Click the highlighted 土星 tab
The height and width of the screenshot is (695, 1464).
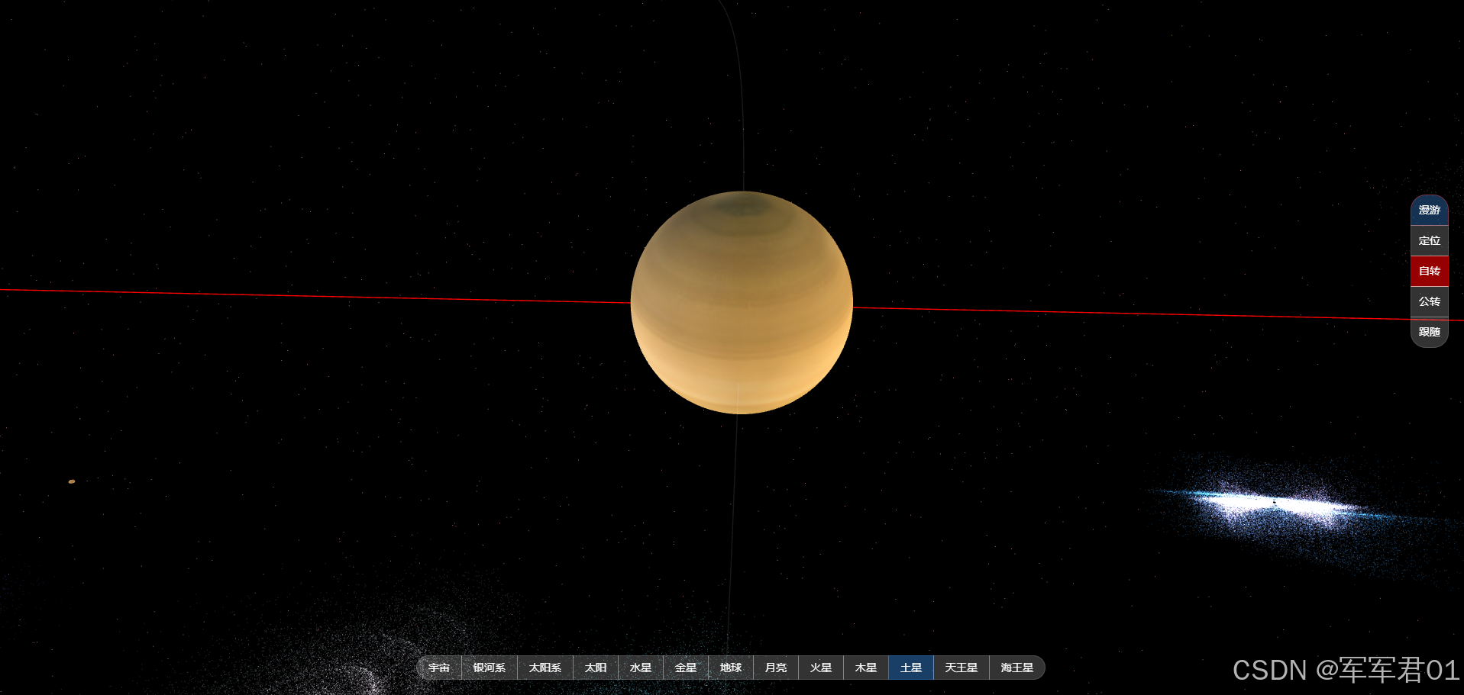911,668
